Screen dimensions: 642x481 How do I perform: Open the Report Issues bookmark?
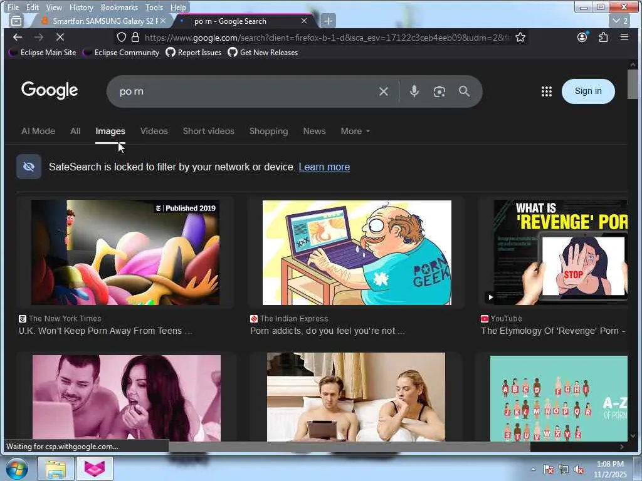point(194,53)
